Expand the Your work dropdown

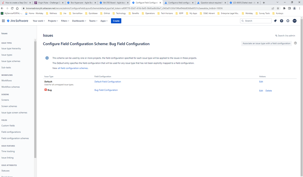coord(39,21)
